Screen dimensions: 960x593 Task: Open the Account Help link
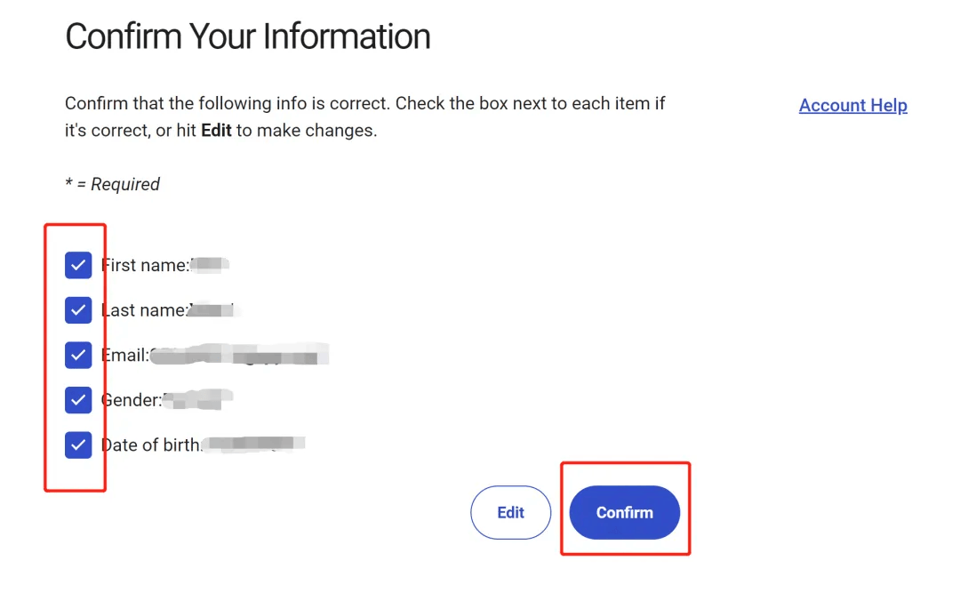point(852,106)
